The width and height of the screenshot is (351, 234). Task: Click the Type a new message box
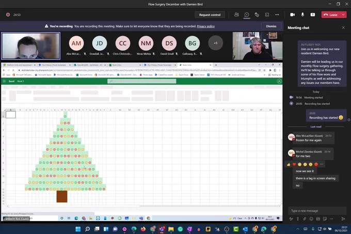[317, 211]
